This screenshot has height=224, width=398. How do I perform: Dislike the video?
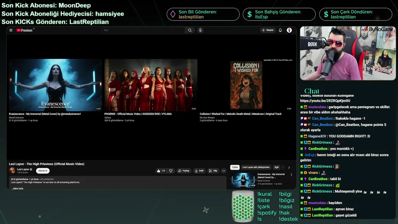pyautogui.click(x=171, y=171)
